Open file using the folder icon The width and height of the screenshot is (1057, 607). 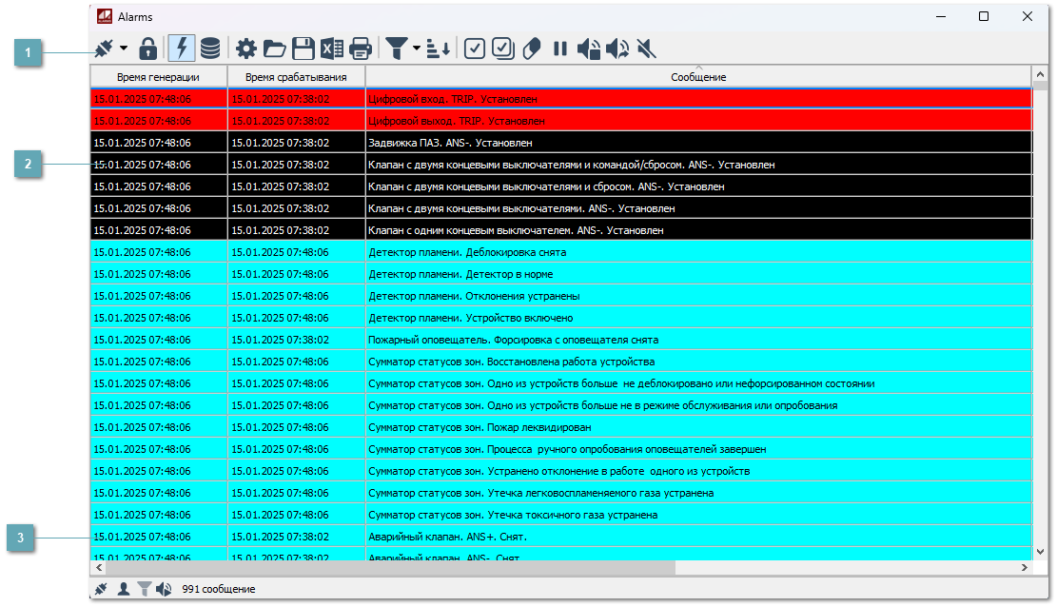click(274, 48)
